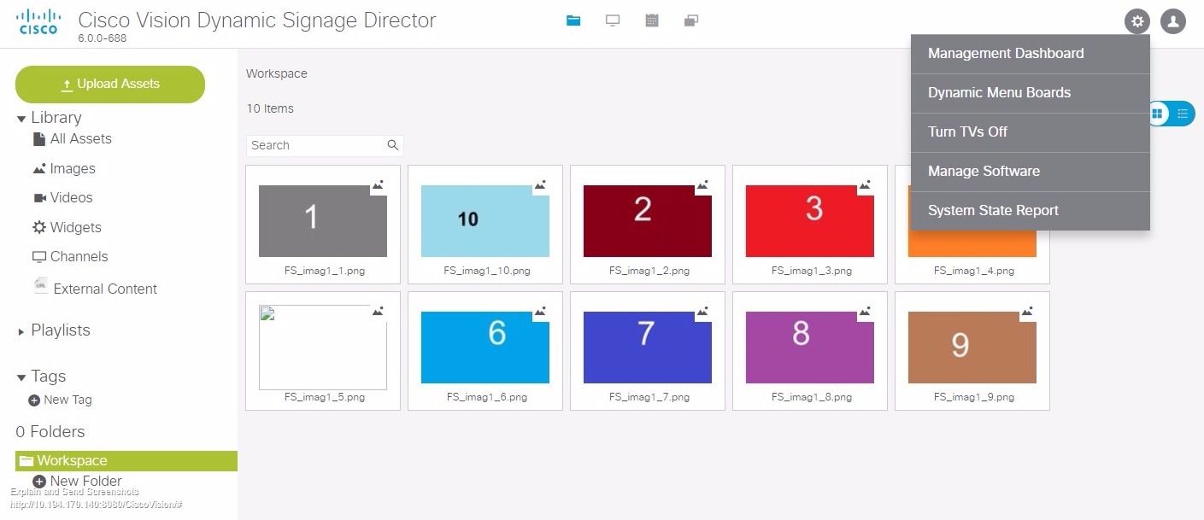This screenshot has width=1204, height=520.
Task: Open Manage Software
Action: pyautogui.click(x=1031, y=172)
